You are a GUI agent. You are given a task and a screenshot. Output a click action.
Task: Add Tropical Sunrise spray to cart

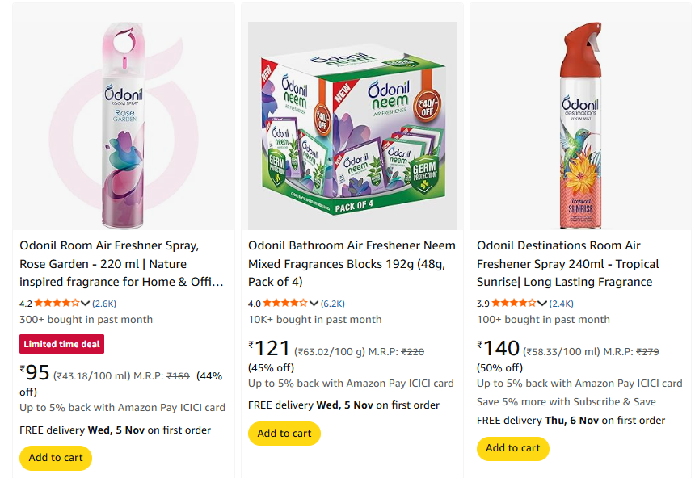coord(513,448)
